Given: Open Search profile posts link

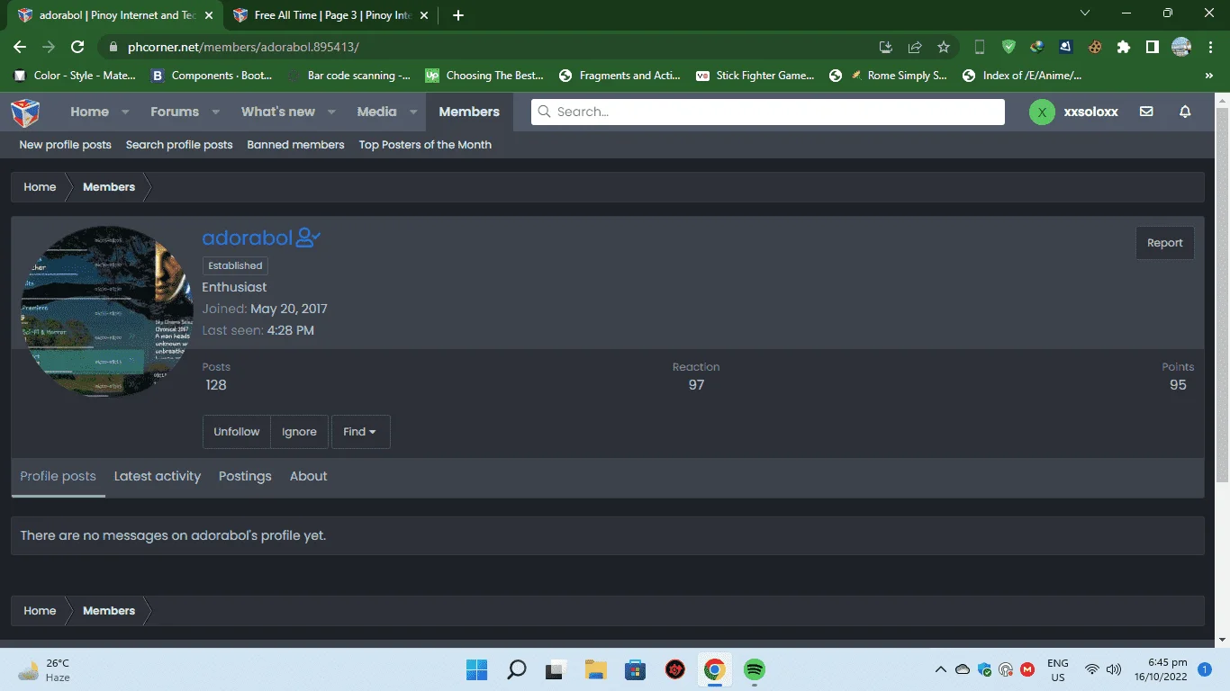Looking at the screenshot, I should point(179,145).
